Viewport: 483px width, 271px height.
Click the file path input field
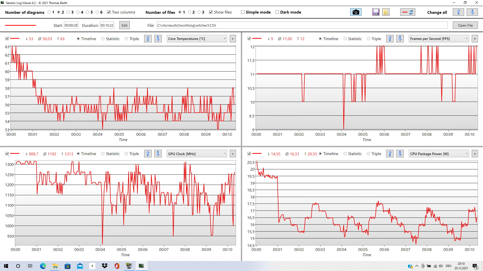pyautogui.click(x=302, y=25)
